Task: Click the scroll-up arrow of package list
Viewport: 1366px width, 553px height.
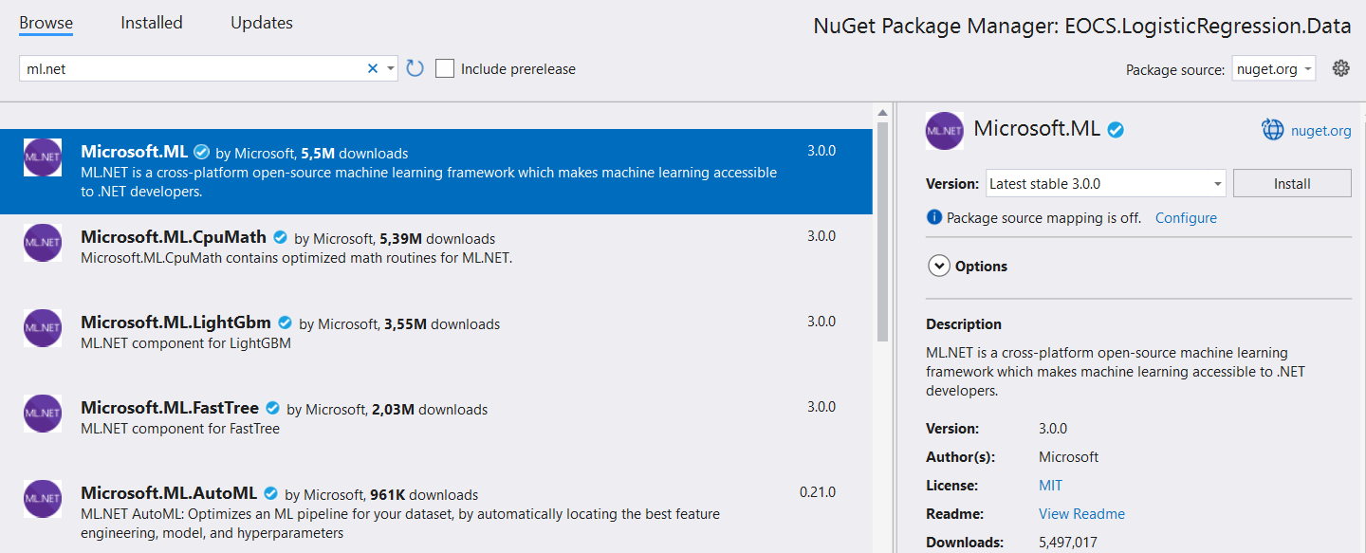Action: click(882, 111)
